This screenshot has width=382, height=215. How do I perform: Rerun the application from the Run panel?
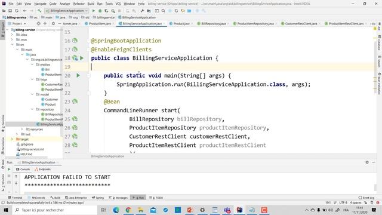pyautogui.click(x=9, y=169)
